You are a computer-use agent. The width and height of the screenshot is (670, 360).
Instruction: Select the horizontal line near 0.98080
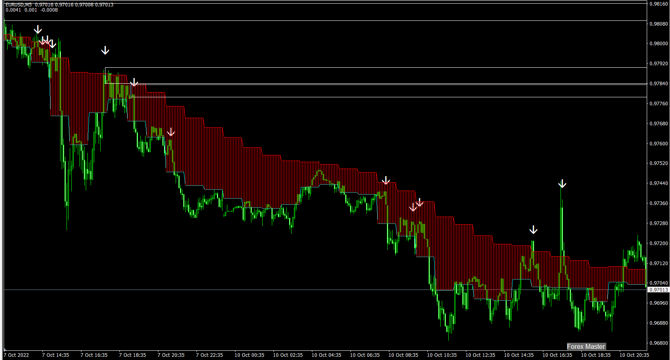[x=325, y=20]
